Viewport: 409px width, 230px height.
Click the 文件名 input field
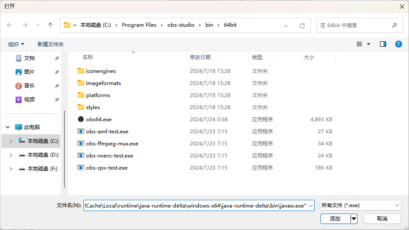click(x=199, y=205)
